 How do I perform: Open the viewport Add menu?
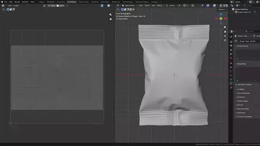pyautogui.click(x=153, y=6)
